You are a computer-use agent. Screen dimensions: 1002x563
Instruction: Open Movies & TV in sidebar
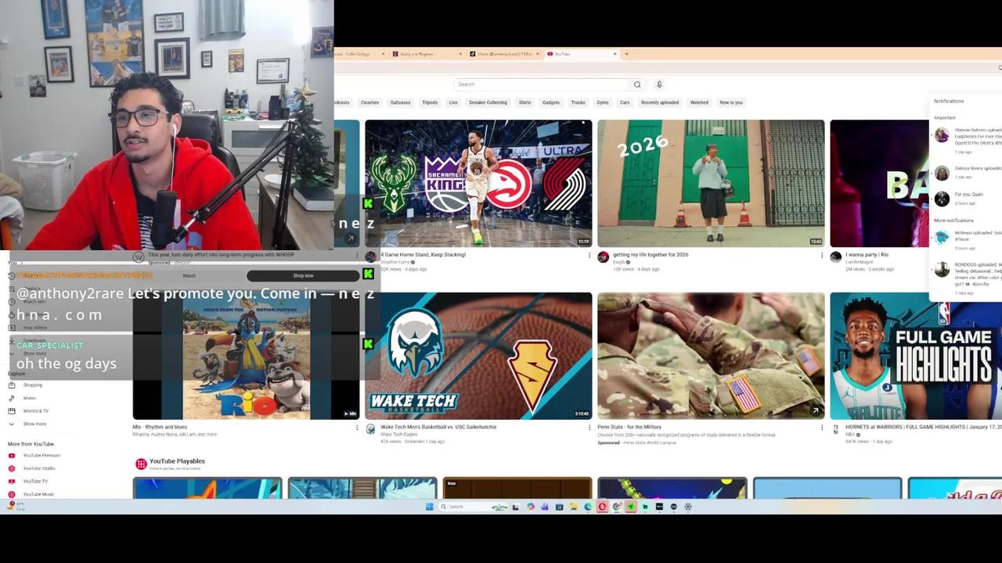pos(35,411)
